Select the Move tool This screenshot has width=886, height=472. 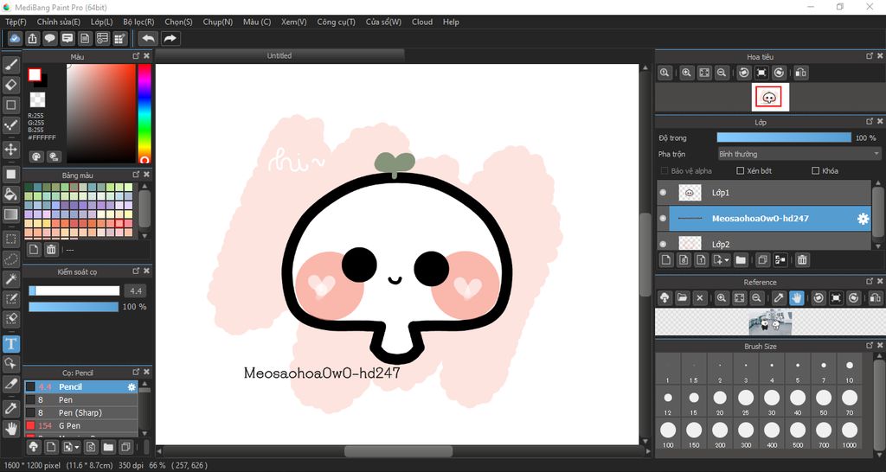10,149
